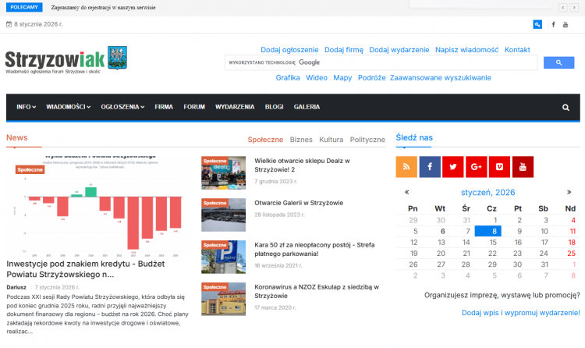Image resolution: width=585 pixels, height=348 pixels.
Task: Open the Facebook icon under Śledź nas
Action: pyautogui.click(x=430, y=166)
